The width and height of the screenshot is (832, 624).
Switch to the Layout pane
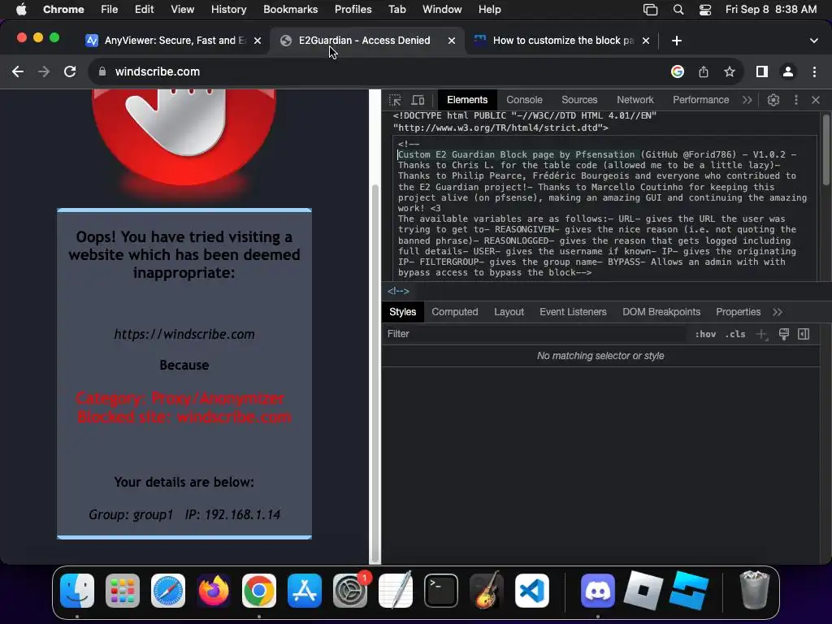(x=509, y=312)
